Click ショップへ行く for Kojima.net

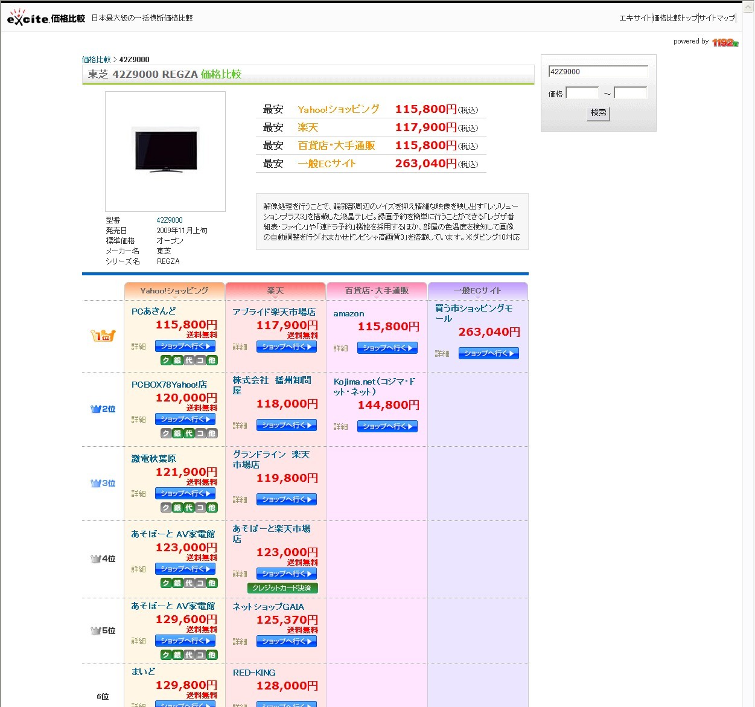click(x=388, y=426)
